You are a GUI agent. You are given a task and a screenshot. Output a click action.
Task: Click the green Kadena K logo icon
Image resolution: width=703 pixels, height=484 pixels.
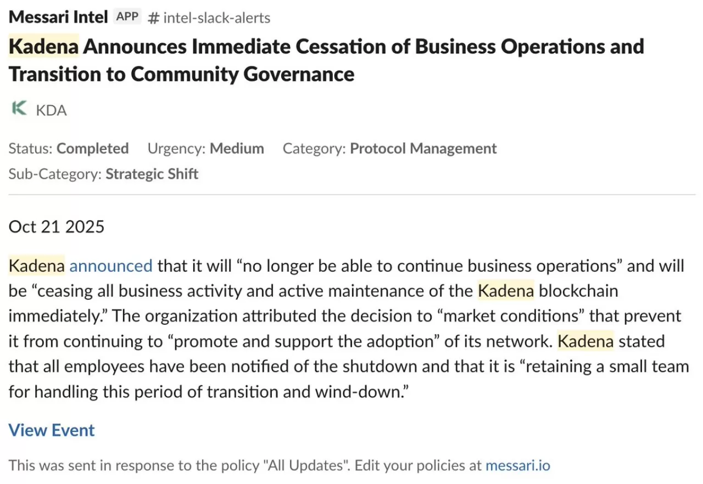[x=19, y=109]
